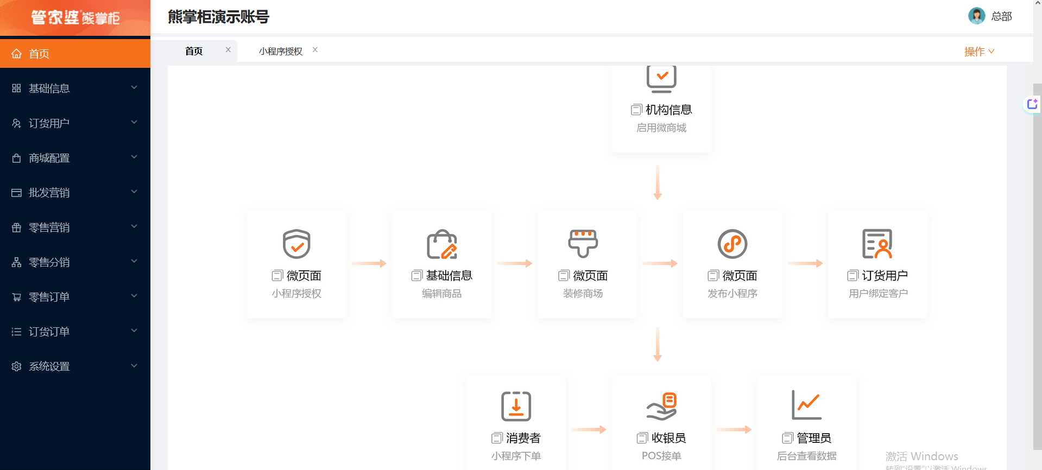Viewport: 1042px width, 470px height.
Task: Click the 熊掌柜演示账号 title text
Action: pyautogui.click(x=218, y=17)
